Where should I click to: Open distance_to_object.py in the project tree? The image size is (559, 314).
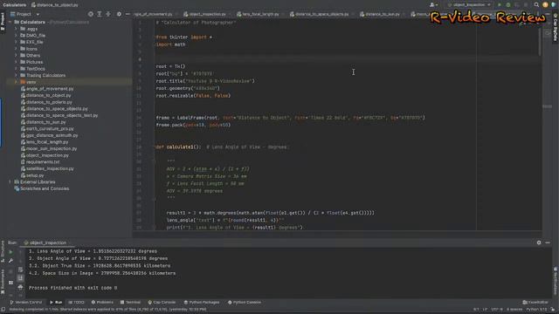click(x=46, y=95)
